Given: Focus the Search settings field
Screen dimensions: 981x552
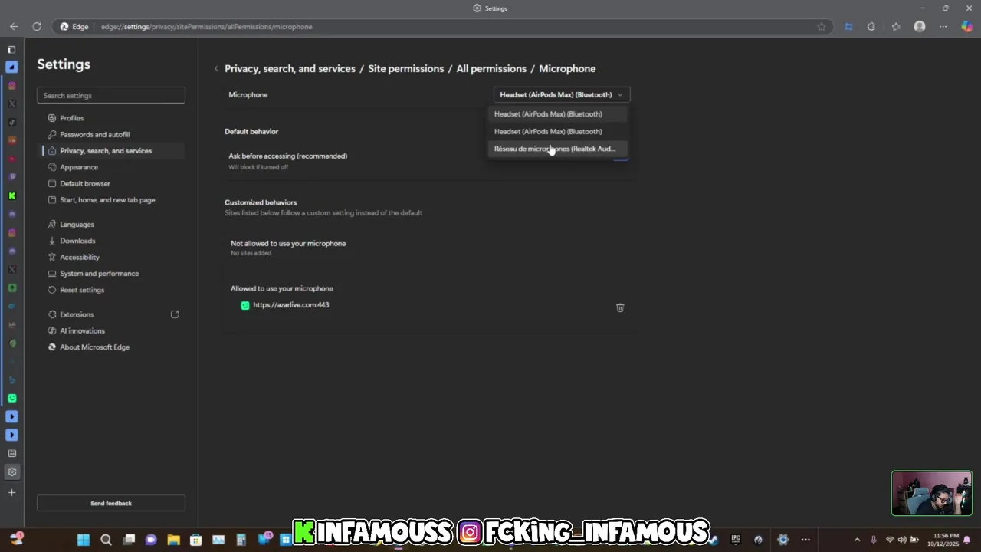Looking at the screenshot, I should point(111,96).
